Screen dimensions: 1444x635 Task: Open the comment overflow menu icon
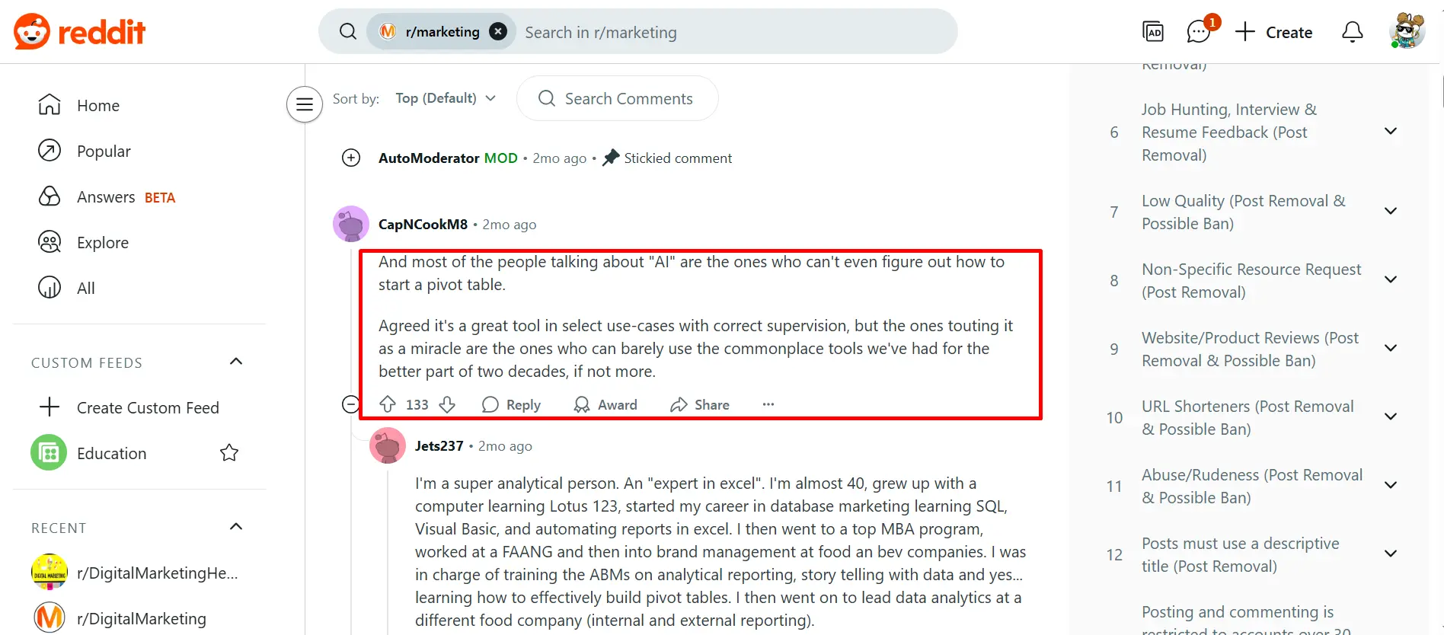pos(768,404)
